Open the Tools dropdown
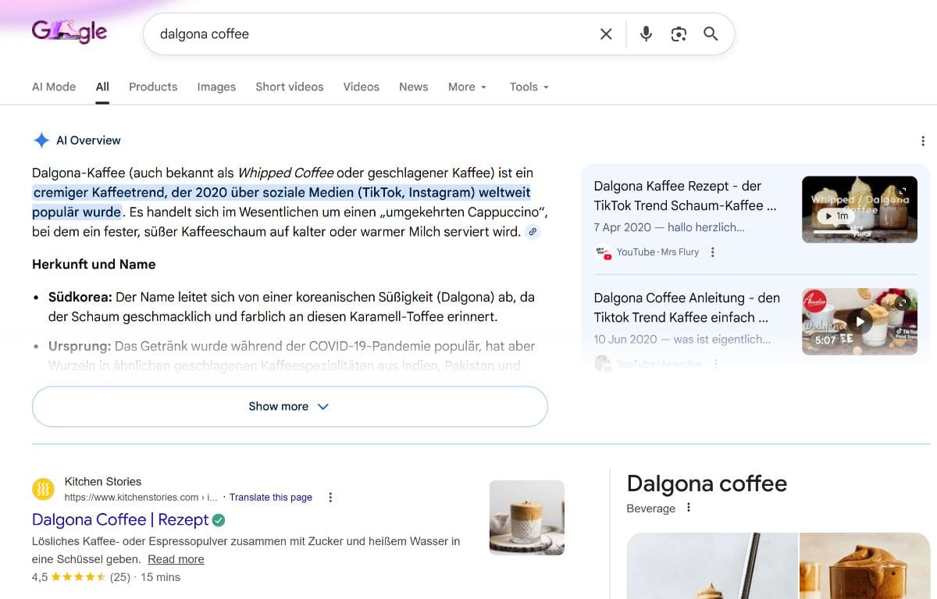The height and width of the screenshot is (599, 937). 529,87
